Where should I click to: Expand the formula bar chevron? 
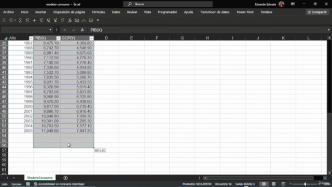(328, 30)
